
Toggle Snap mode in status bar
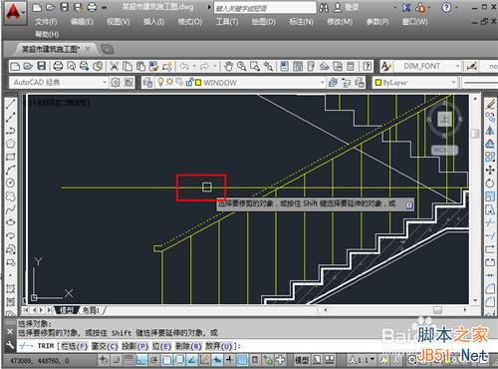pyautogui.click(x=116, y=360)
